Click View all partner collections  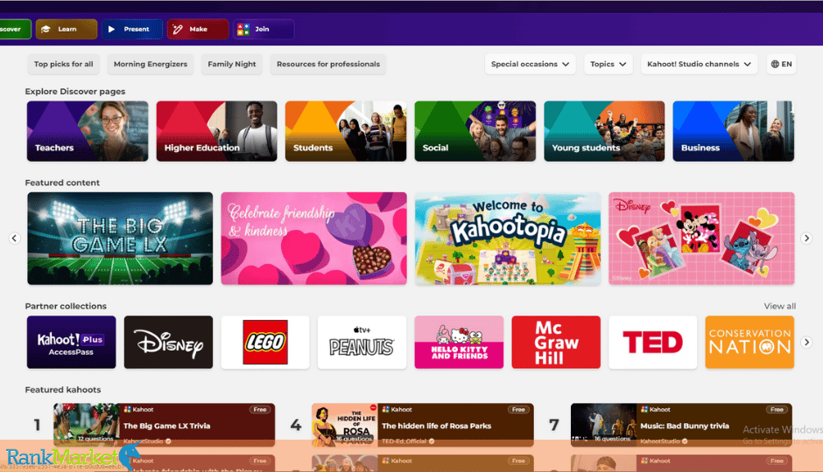pyautogui.click(x=779, y=306)
